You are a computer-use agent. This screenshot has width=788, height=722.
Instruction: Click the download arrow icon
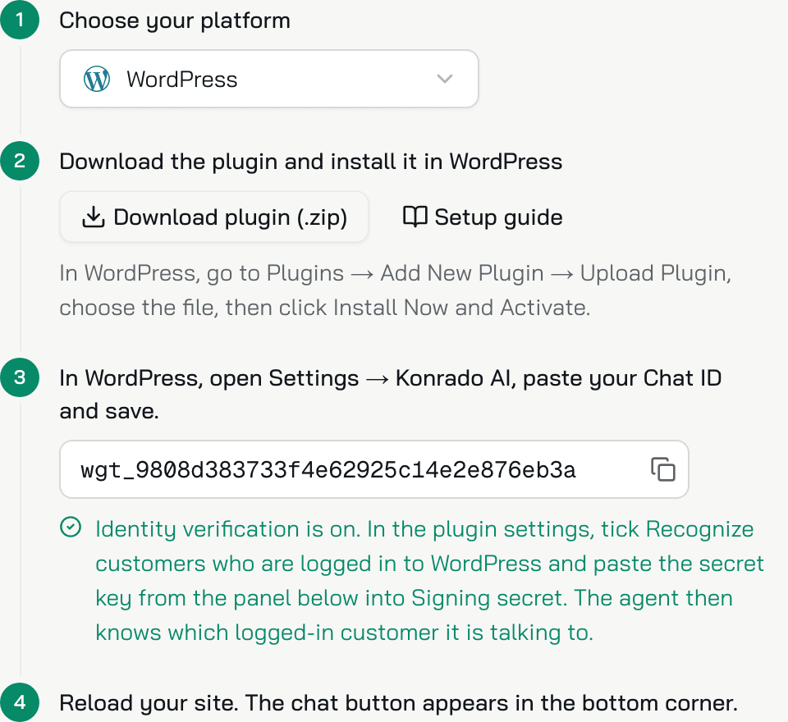coord(93,217)
